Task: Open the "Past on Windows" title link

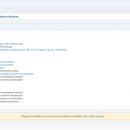Action: [9, 17]
